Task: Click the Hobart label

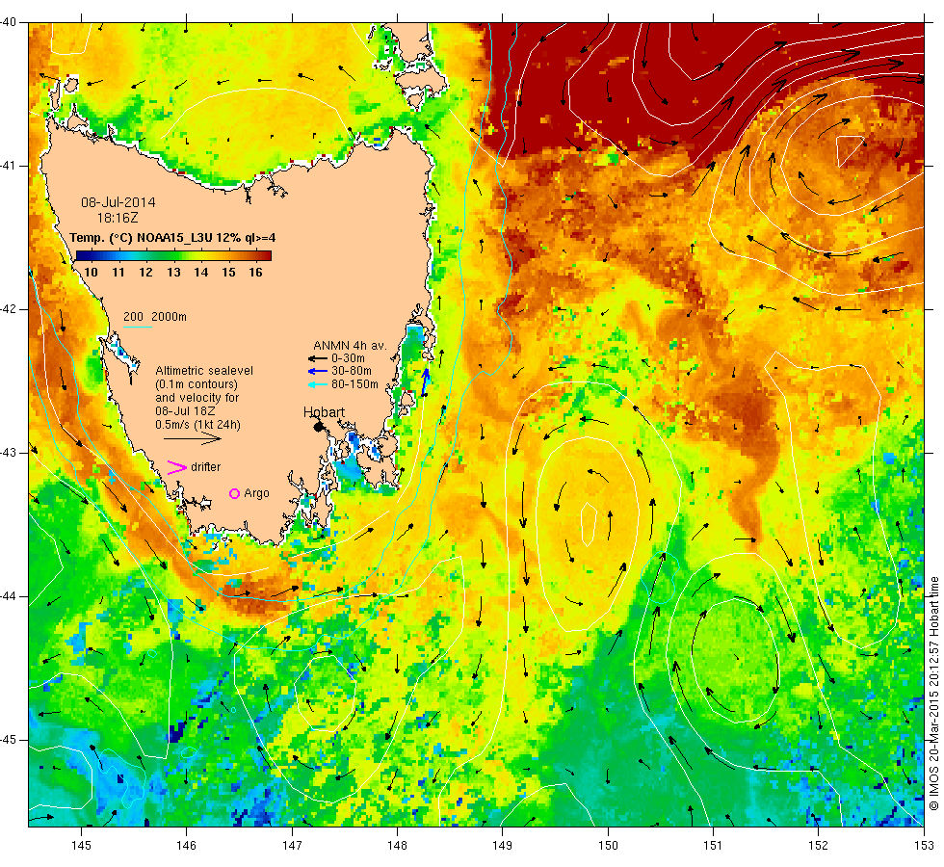Action: (x=324, y=412)
